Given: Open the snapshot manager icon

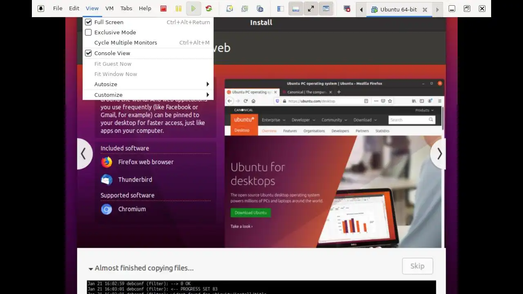Looking at the screenshot, I should click(x=260, y=9).
